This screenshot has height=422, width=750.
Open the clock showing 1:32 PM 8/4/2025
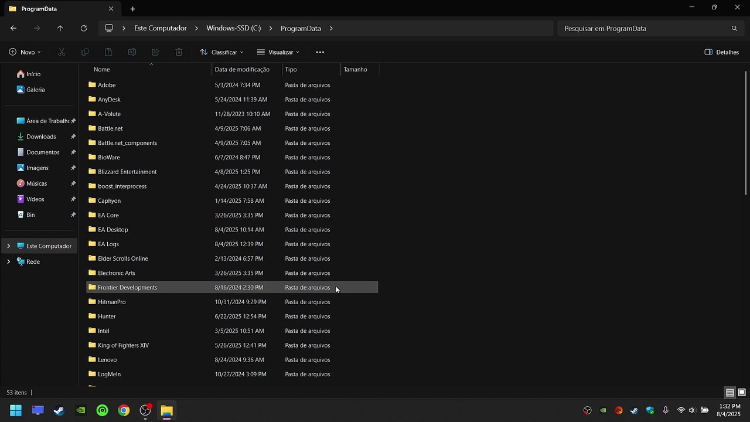click(728, 410)
